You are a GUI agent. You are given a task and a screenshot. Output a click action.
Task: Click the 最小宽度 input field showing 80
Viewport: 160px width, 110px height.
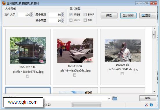pos(55,15)
